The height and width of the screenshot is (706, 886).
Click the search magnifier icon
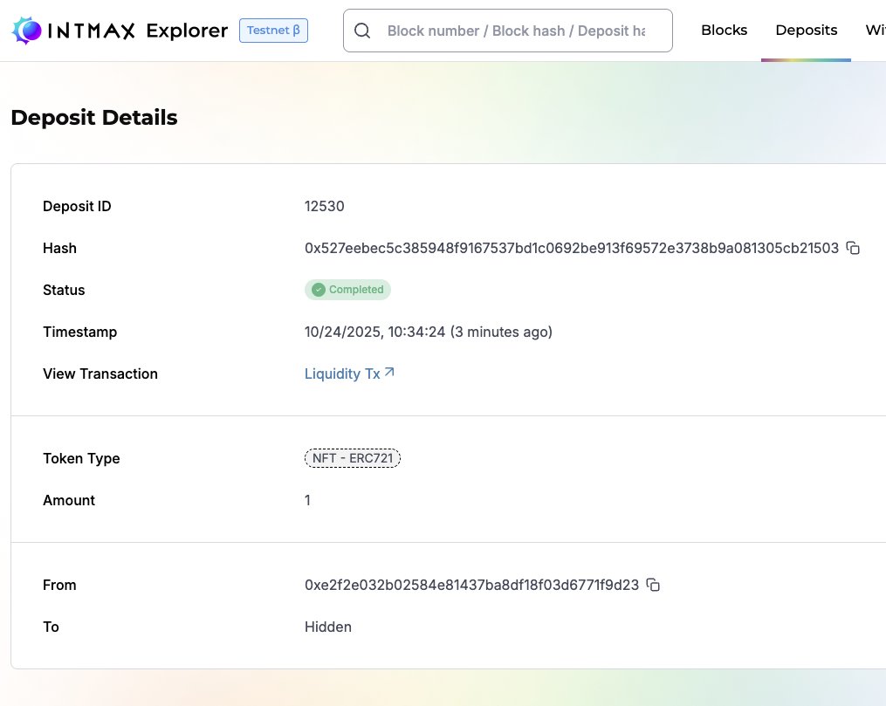tap(362, 31)
